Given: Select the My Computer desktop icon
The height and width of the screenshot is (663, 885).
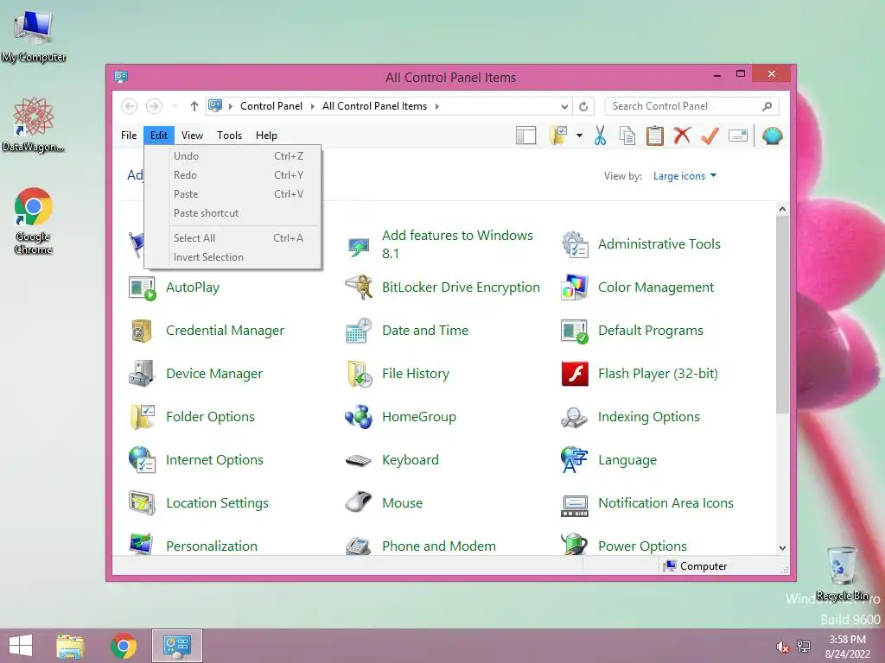Looking at the screenshot, I should tap(34, 35).
